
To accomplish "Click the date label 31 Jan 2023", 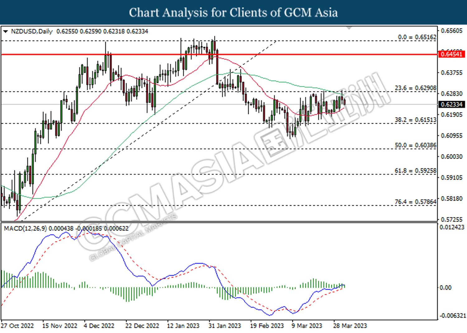I will tap(225, 326).
